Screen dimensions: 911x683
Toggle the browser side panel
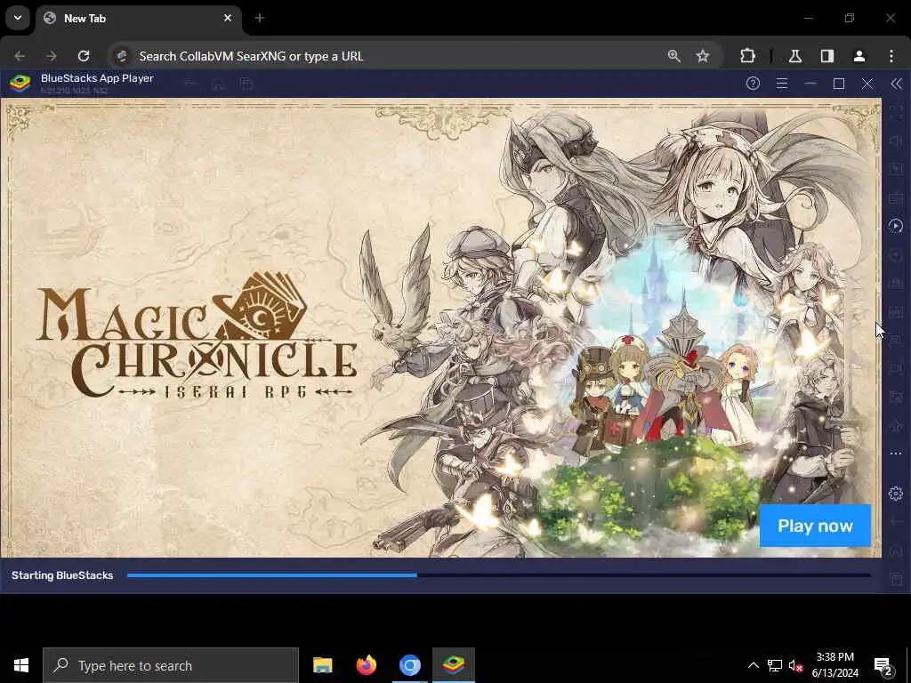(827, 56)
